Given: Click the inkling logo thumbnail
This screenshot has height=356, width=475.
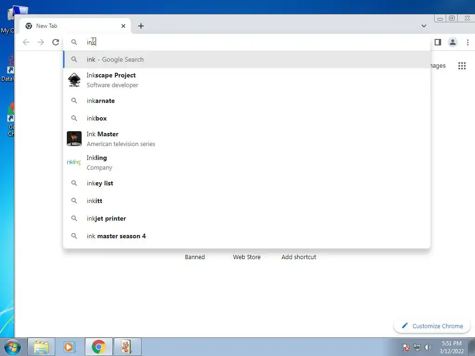Looking at the screenshot, I should click(74, 162).
